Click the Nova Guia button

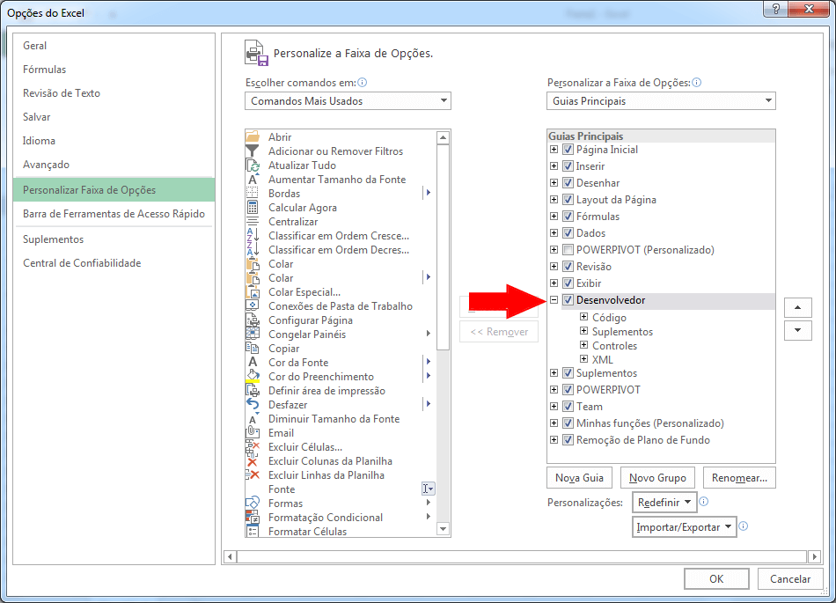coord(580,478)
